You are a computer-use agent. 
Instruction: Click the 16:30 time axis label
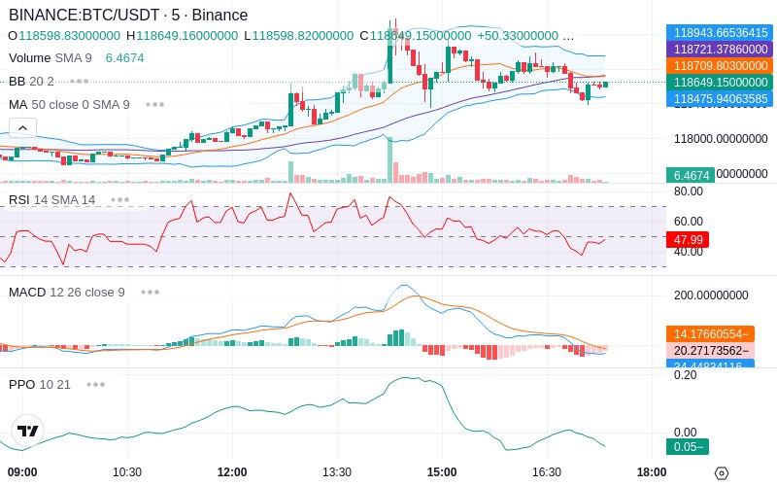[547, 471]
